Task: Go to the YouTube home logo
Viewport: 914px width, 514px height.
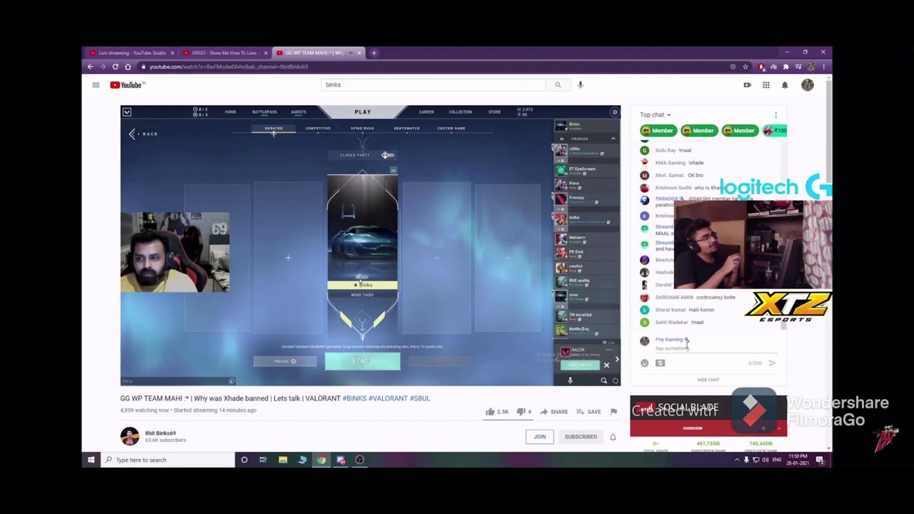Action: click(x=127, y=85)
